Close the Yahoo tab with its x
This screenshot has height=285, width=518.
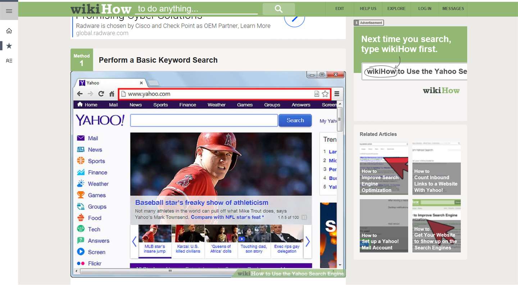(141, 83)
